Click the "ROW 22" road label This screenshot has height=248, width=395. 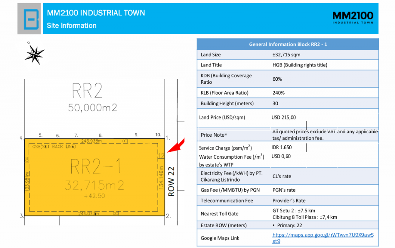(x=171, y=182)
